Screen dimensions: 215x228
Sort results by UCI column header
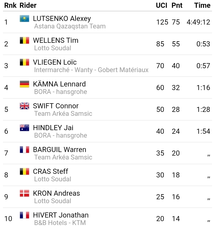[x=162, y=5]
